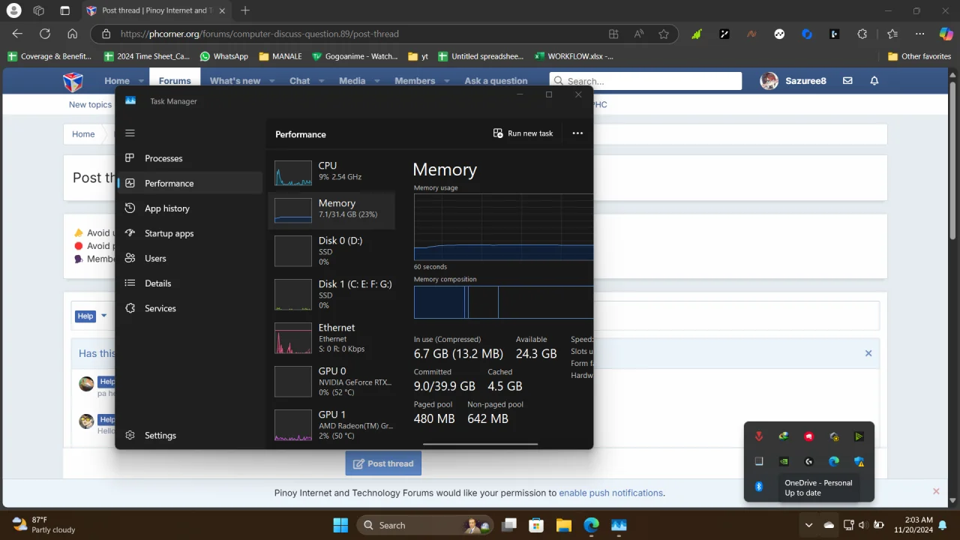Open Task Manager more options ellipsis
This screenshot has width=960, height=540.
click(x=577, y=133)
